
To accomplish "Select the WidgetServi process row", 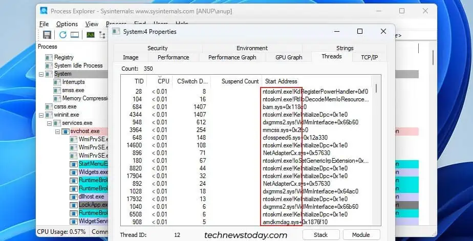I will [93, 222].
